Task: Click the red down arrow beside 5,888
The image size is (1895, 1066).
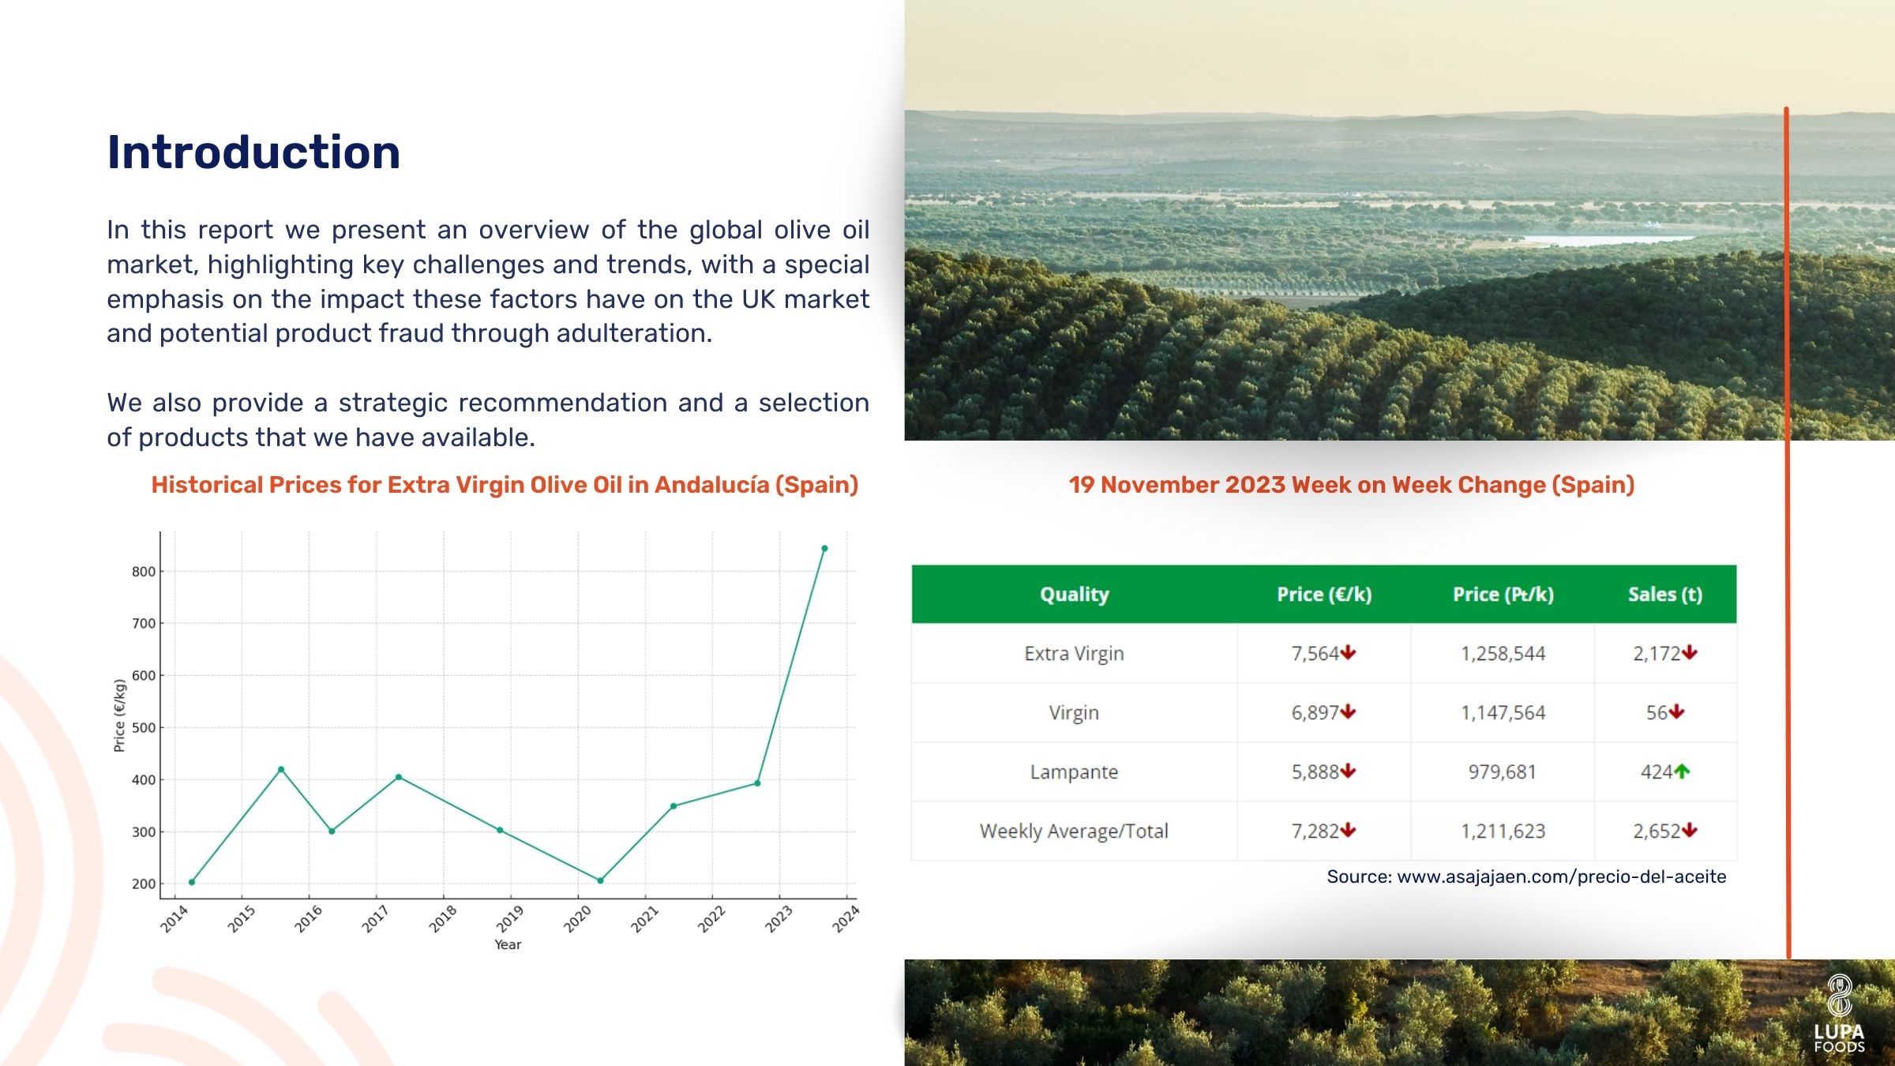Action: (1348, 771)
